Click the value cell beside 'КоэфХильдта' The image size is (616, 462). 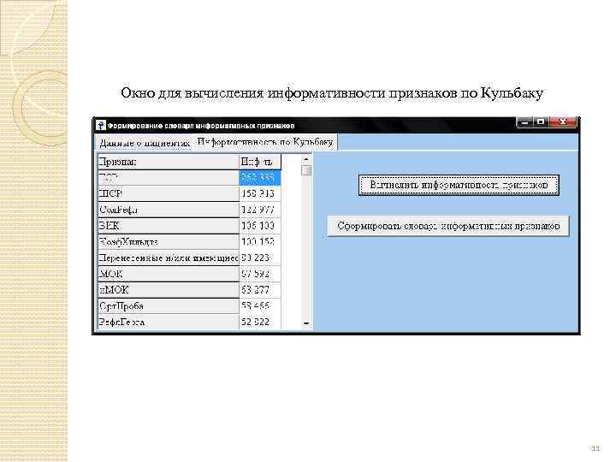pyautogui.click(x=260, y=242)
